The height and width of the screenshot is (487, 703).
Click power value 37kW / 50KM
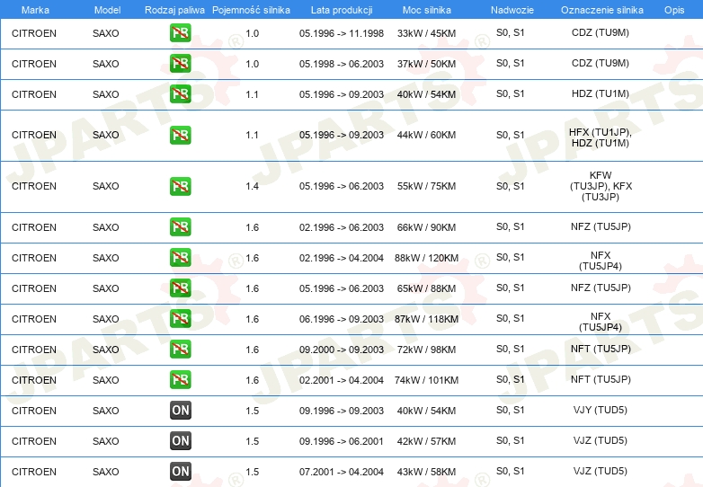(426, 64)
